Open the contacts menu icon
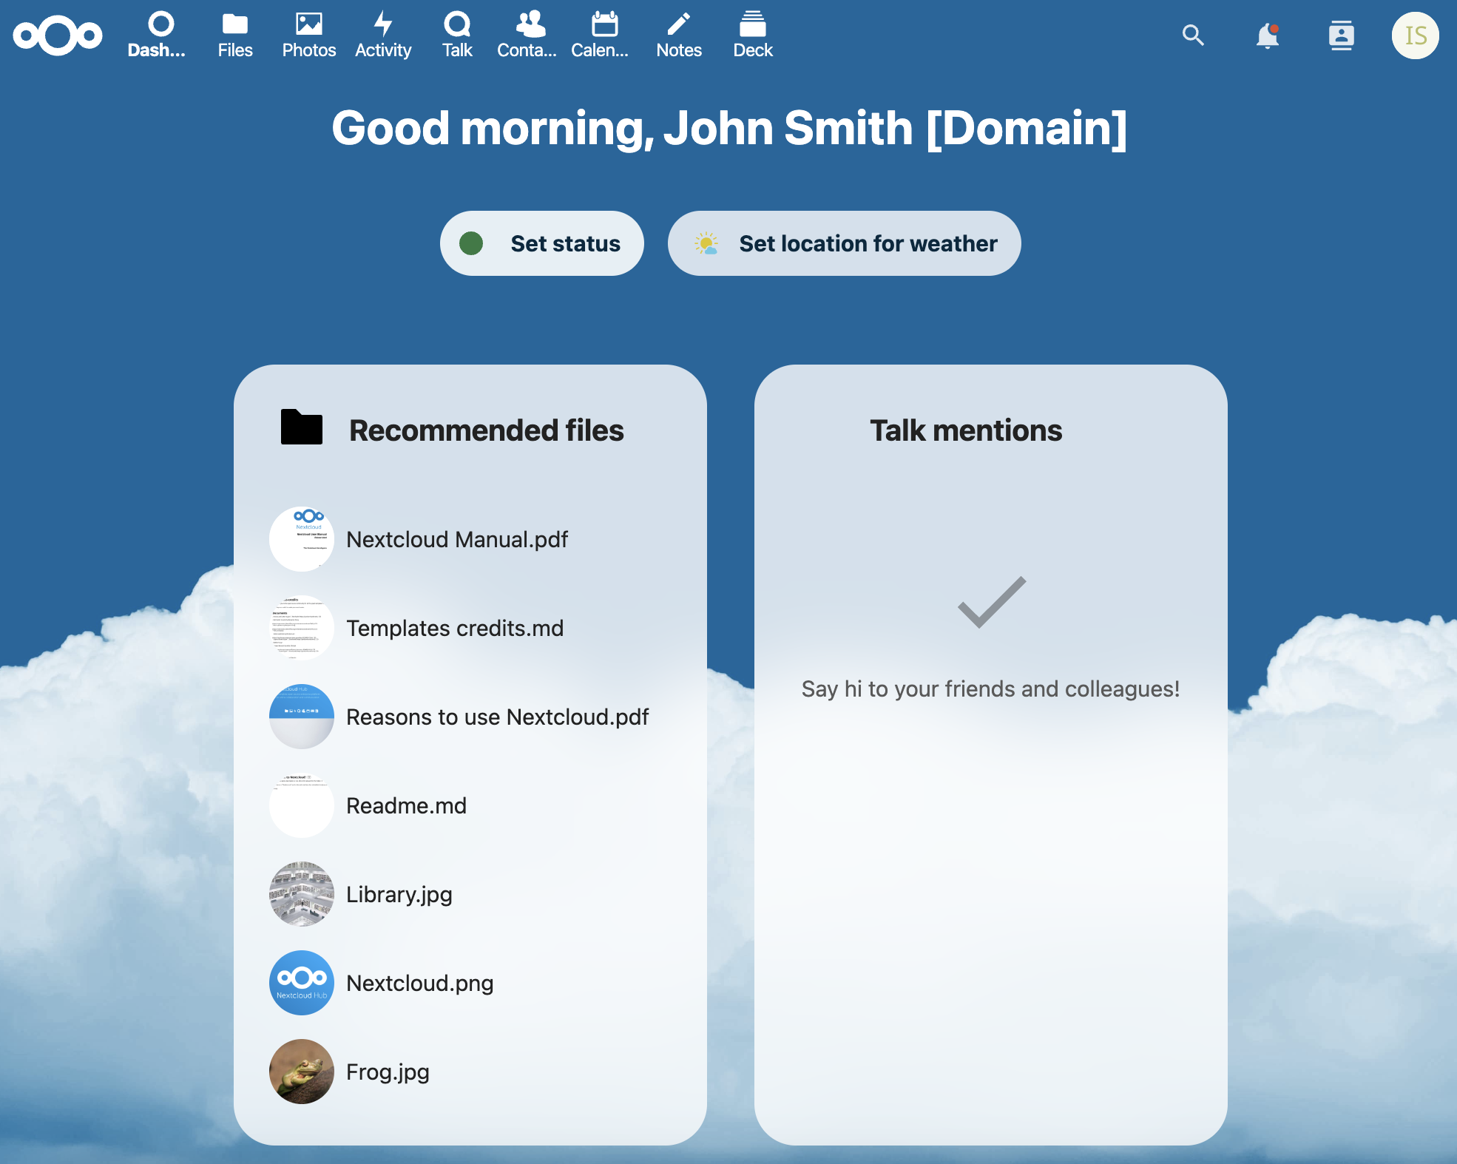Screen dimensions: 1457x1164 point(1341,35)
